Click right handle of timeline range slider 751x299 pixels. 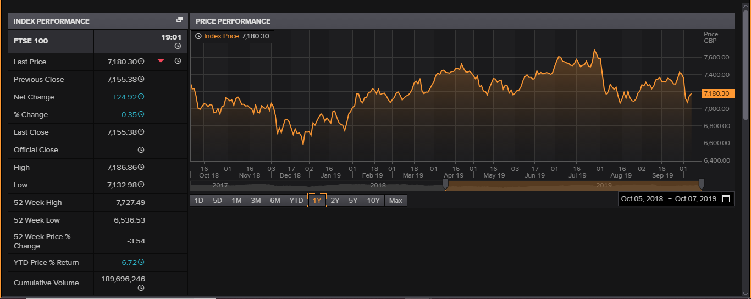702,184
